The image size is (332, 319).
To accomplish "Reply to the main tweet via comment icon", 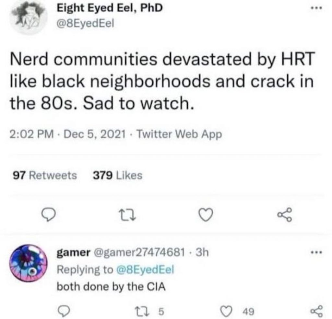I will click(x=49, y=214).
